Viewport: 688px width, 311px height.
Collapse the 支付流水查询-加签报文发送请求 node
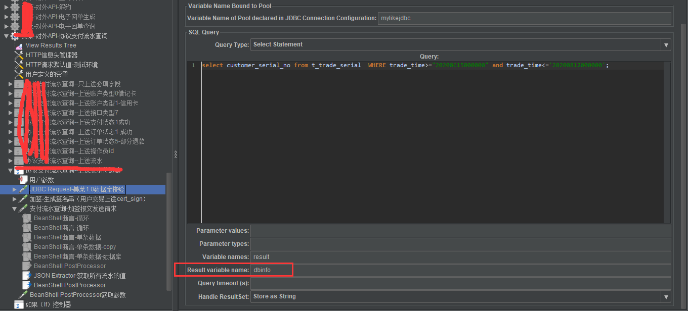tap(15, 209)
